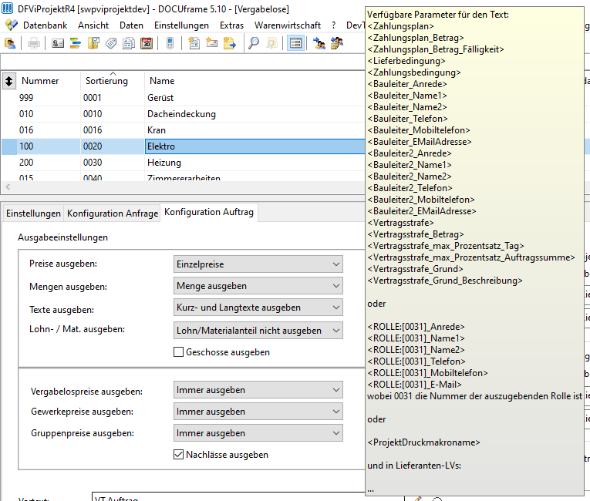Viewport: 590px width, 501px height.
Task: Click the DOCUframe application icon in title bar
Action: [x=7, y=8]
